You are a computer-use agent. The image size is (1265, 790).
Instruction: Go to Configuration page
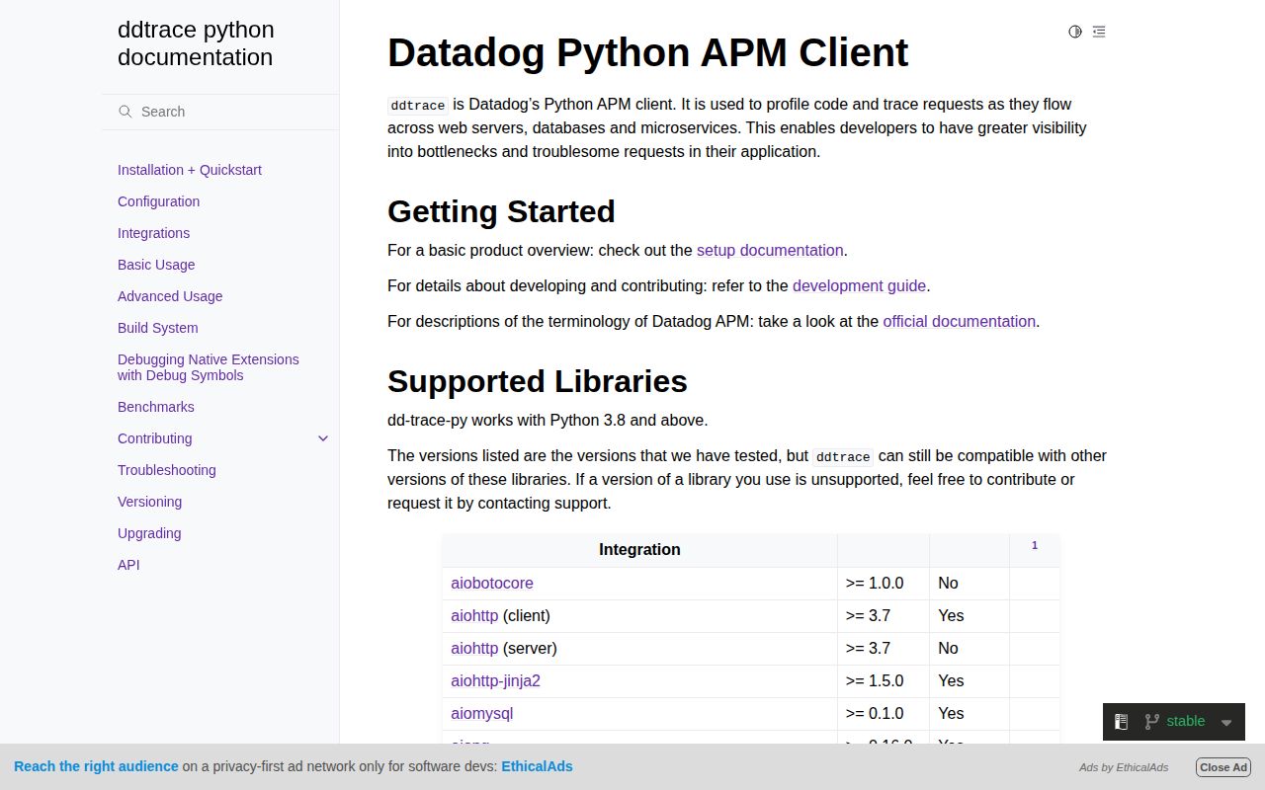click(x=158, y=201)
